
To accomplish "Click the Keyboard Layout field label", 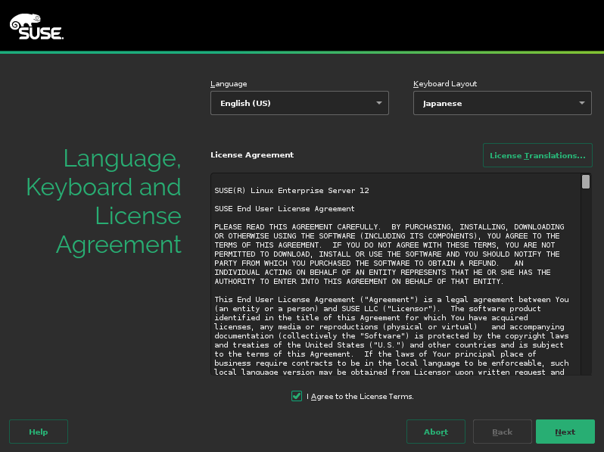I will point(445,83).
